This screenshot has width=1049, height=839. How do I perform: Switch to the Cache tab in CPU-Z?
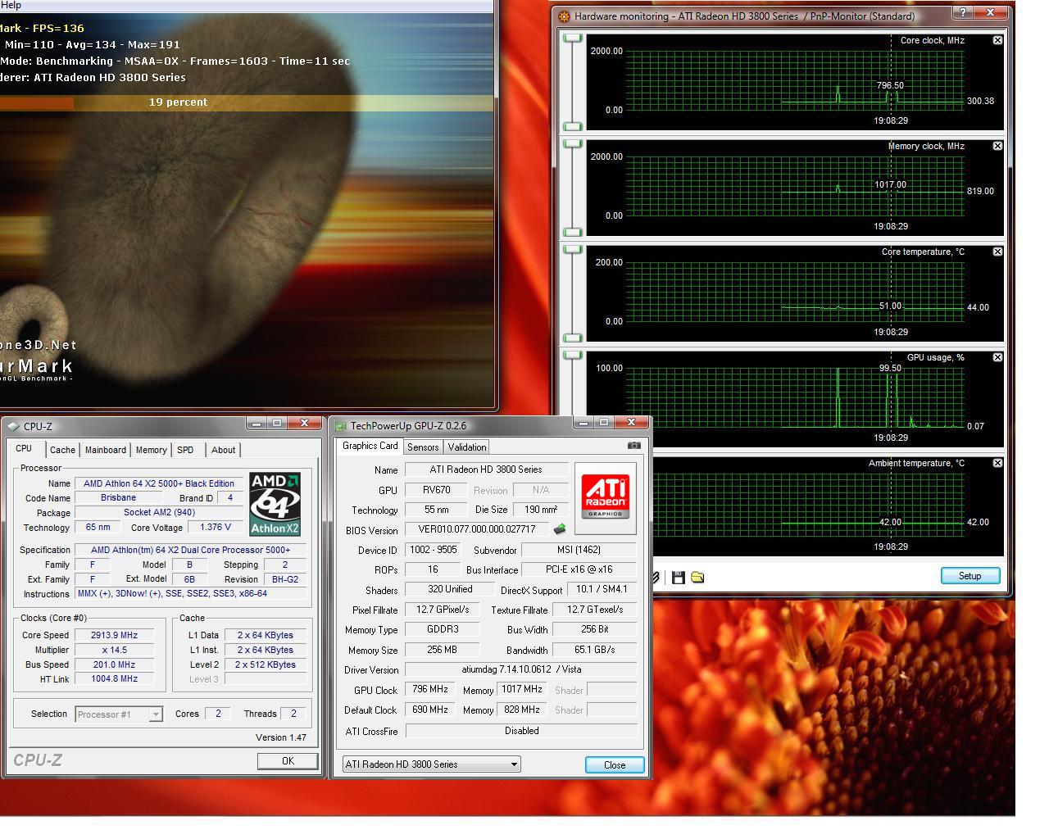point(62,450)
